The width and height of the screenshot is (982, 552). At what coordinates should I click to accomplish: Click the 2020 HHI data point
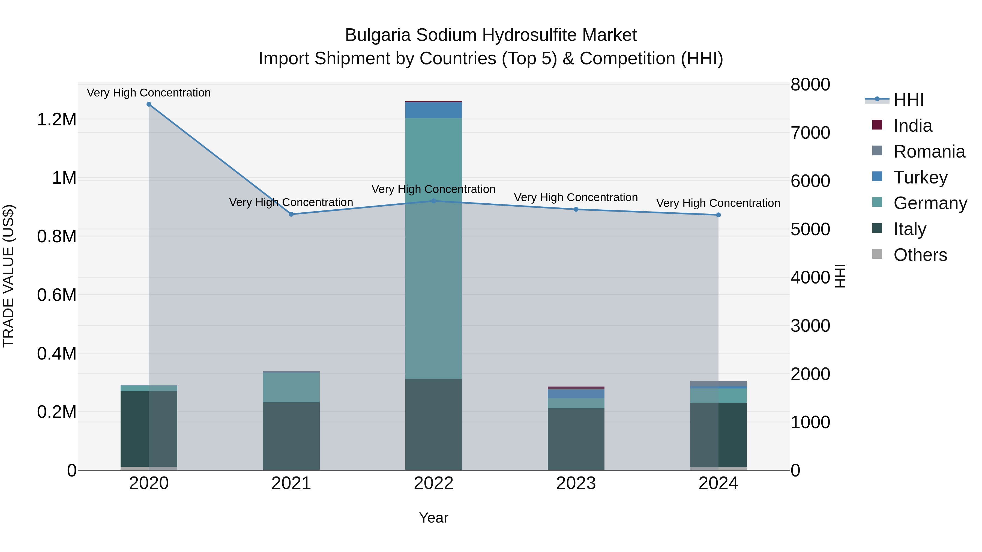(x=149, y=104)
